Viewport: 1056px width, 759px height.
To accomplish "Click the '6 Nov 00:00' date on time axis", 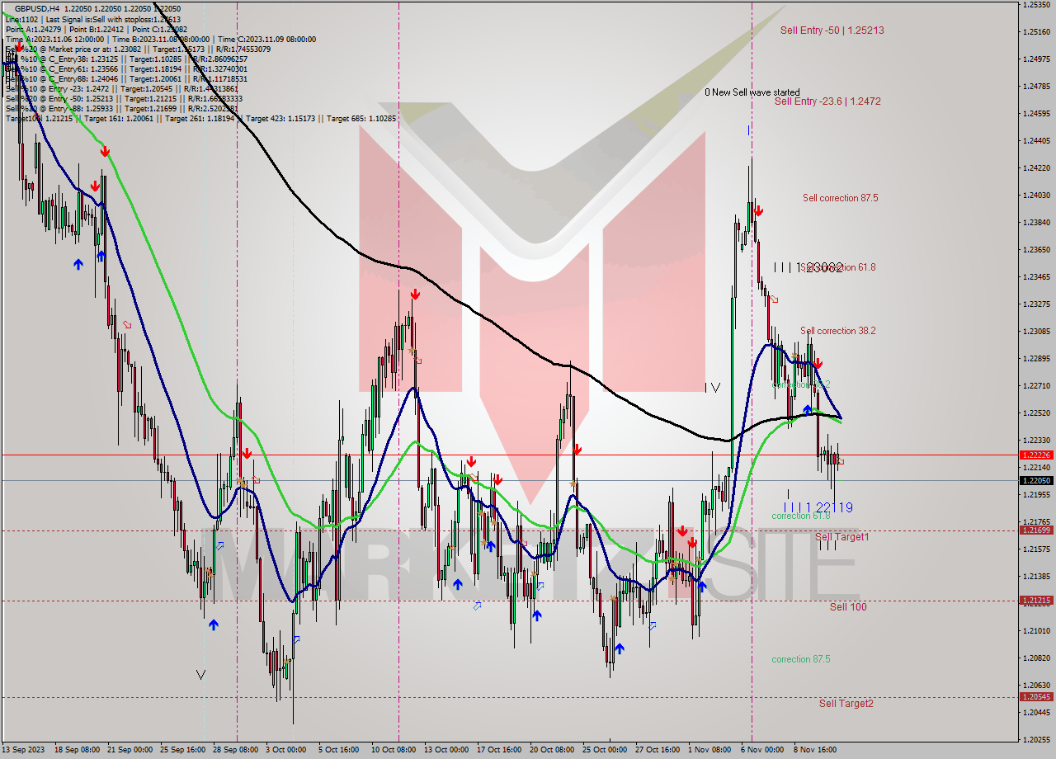I will click(762, 750).
